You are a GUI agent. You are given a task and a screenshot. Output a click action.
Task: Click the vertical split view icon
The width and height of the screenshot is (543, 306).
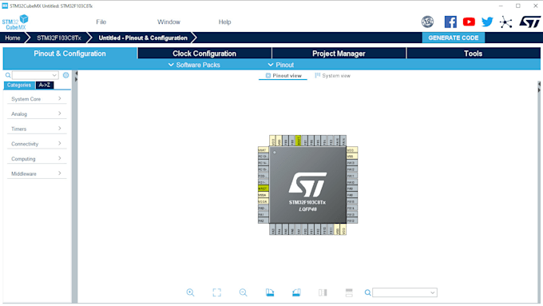[323, 292]
